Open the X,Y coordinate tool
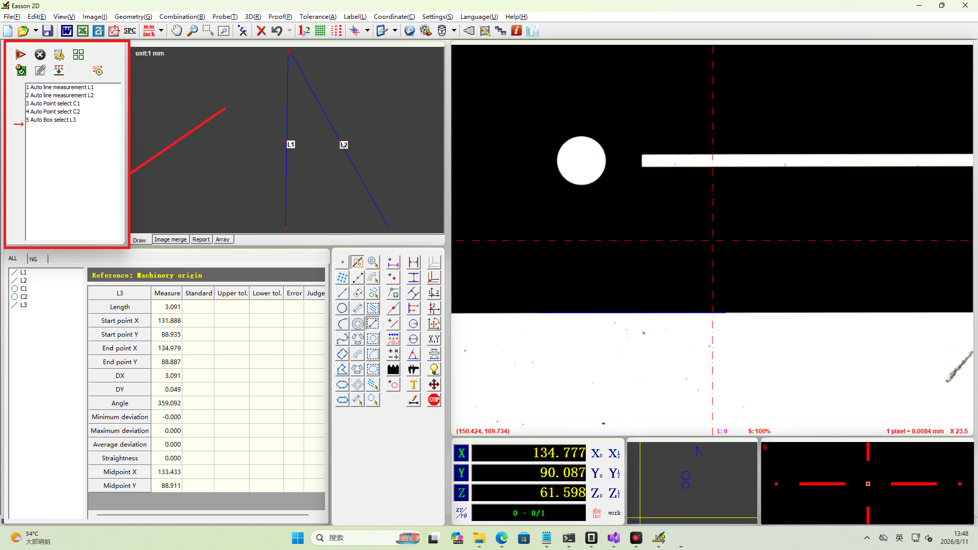This screenshot has height=550, width=978. [434, 339]
